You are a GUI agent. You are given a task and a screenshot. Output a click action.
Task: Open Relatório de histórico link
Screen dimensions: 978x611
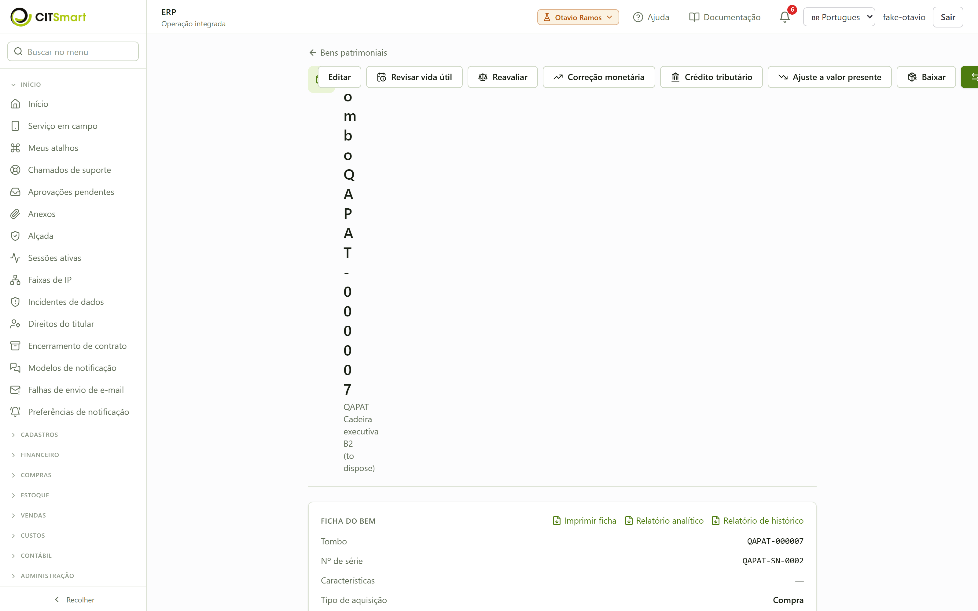[757, 521]
